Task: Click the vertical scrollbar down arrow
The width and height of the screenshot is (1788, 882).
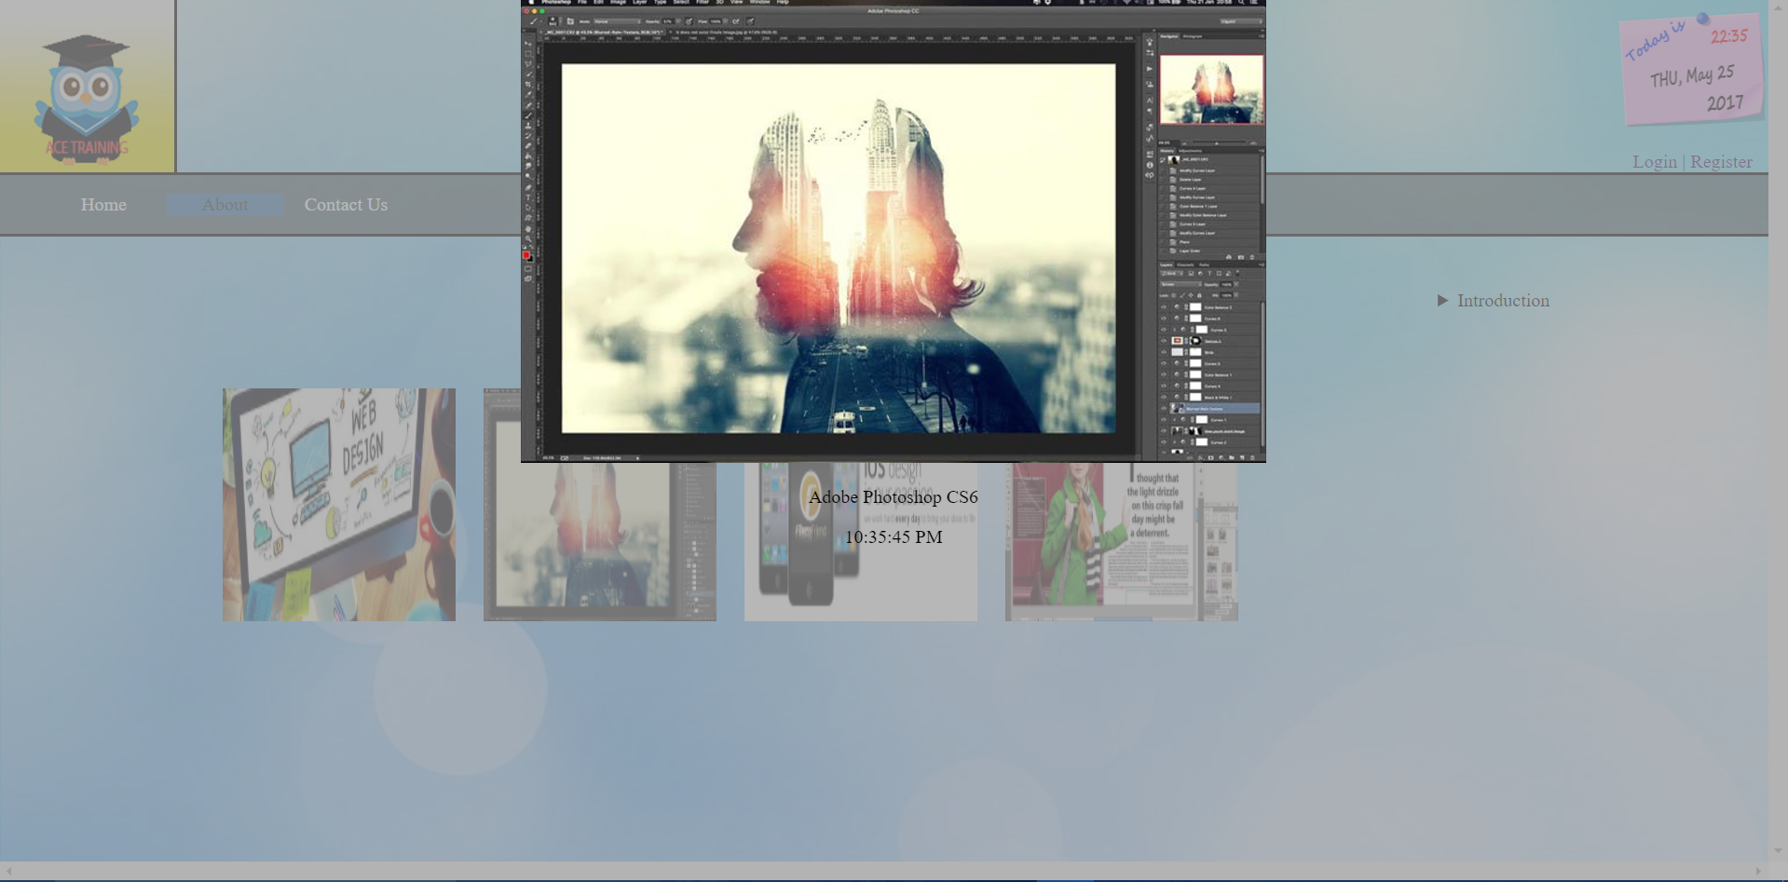Action: point(1778,850)
